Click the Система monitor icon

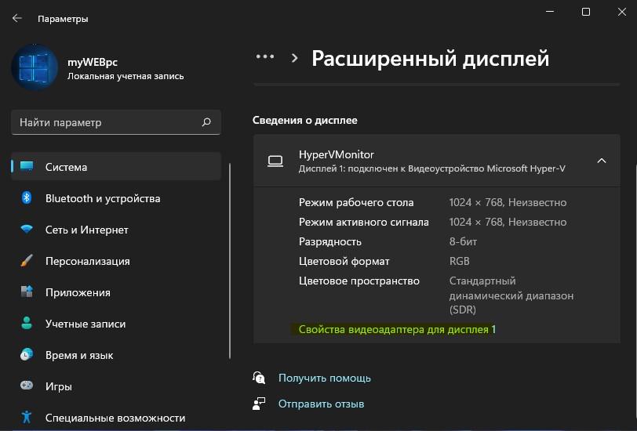pyautogui.click(x=27, y=166)
